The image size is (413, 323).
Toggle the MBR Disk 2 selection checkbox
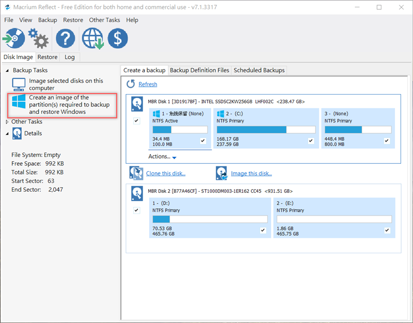click(136, 210)
